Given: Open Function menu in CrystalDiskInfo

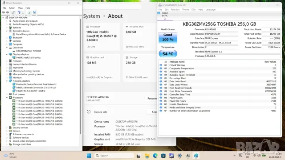Looking at the screenshot, I should click(175, 10).
